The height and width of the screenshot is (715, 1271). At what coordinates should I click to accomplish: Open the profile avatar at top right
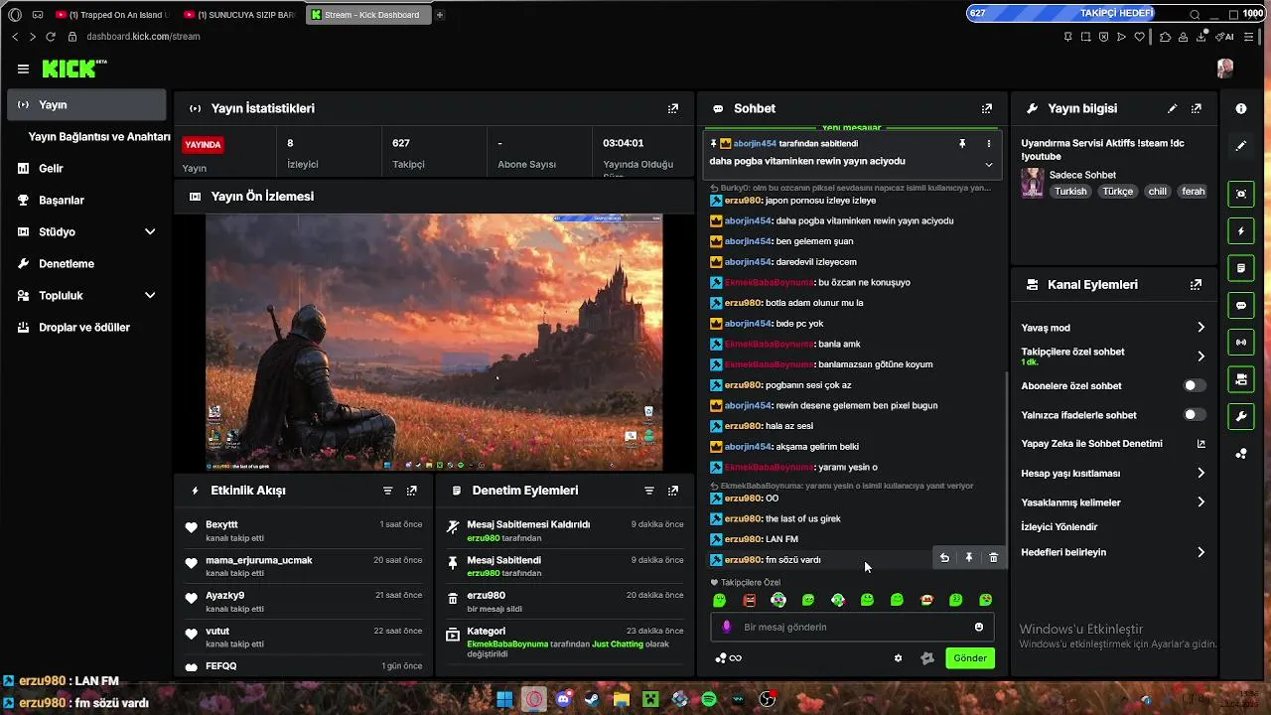coord(1225,68)
